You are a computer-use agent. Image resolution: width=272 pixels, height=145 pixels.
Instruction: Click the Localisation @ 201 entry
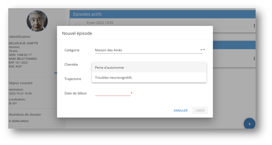(13, 103)
